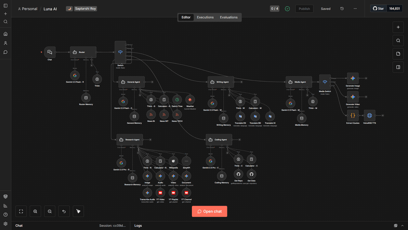Zoom out of the workflow canvas
The image size is (408, 230).
49,211
